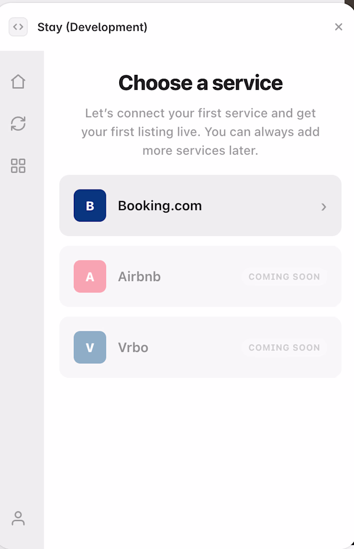Click the developer code brackets icon
Screen dimensions: 354x549
pos(18,27)
